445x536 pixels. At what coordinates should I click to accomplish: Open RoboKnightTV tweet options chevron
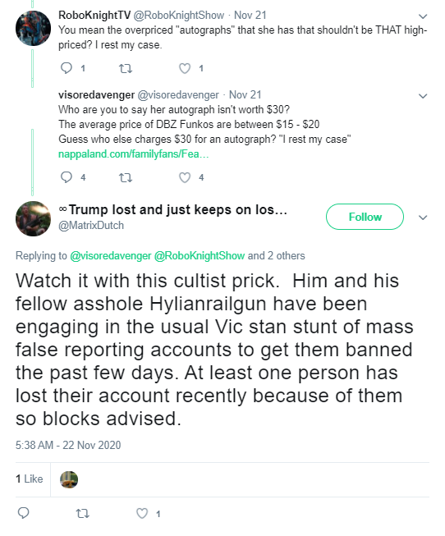click(x=423, y=16)
